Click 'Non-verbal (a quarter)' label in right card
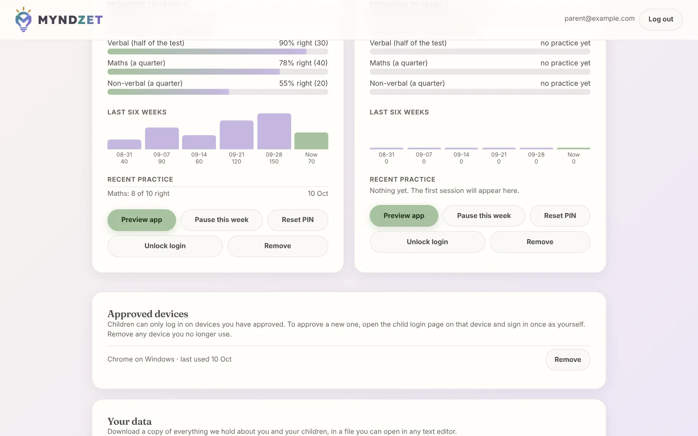Image resolution: width=698 pixels, height=436 pixels. (407, 83)
